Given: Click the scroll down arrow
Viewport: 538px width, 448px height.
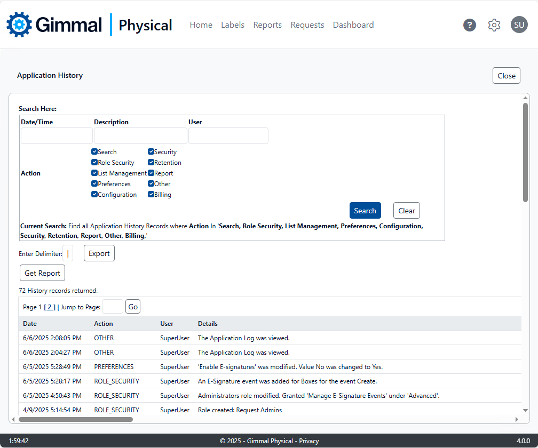Looking at the screenshot, I should pyautogui.click(x=525, y=410).
